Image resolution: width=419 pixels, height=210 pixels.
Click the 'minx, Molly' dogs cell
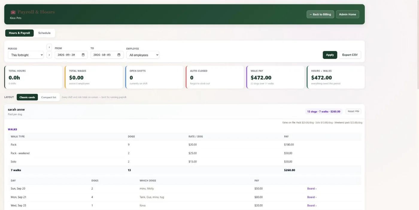click(147, 189)
